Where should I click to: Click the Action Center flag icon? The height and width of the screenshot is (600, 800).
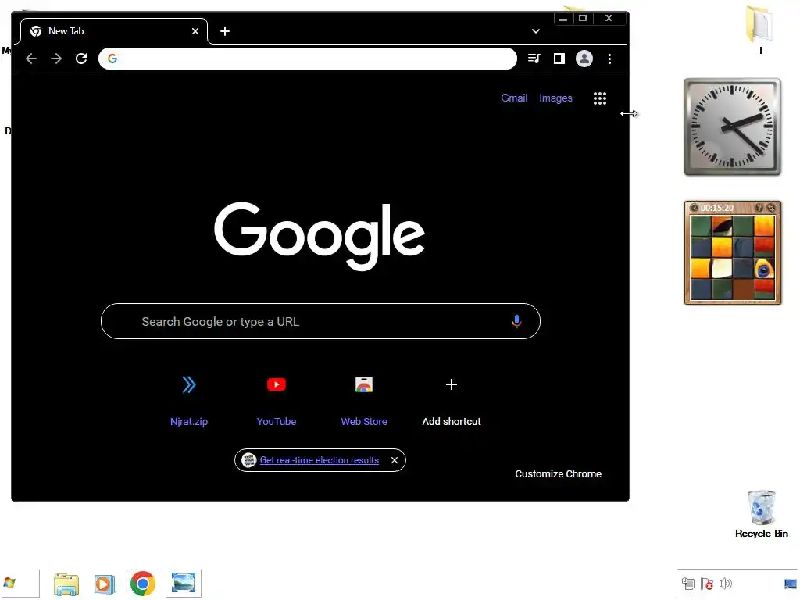click(x=706, y=583)
